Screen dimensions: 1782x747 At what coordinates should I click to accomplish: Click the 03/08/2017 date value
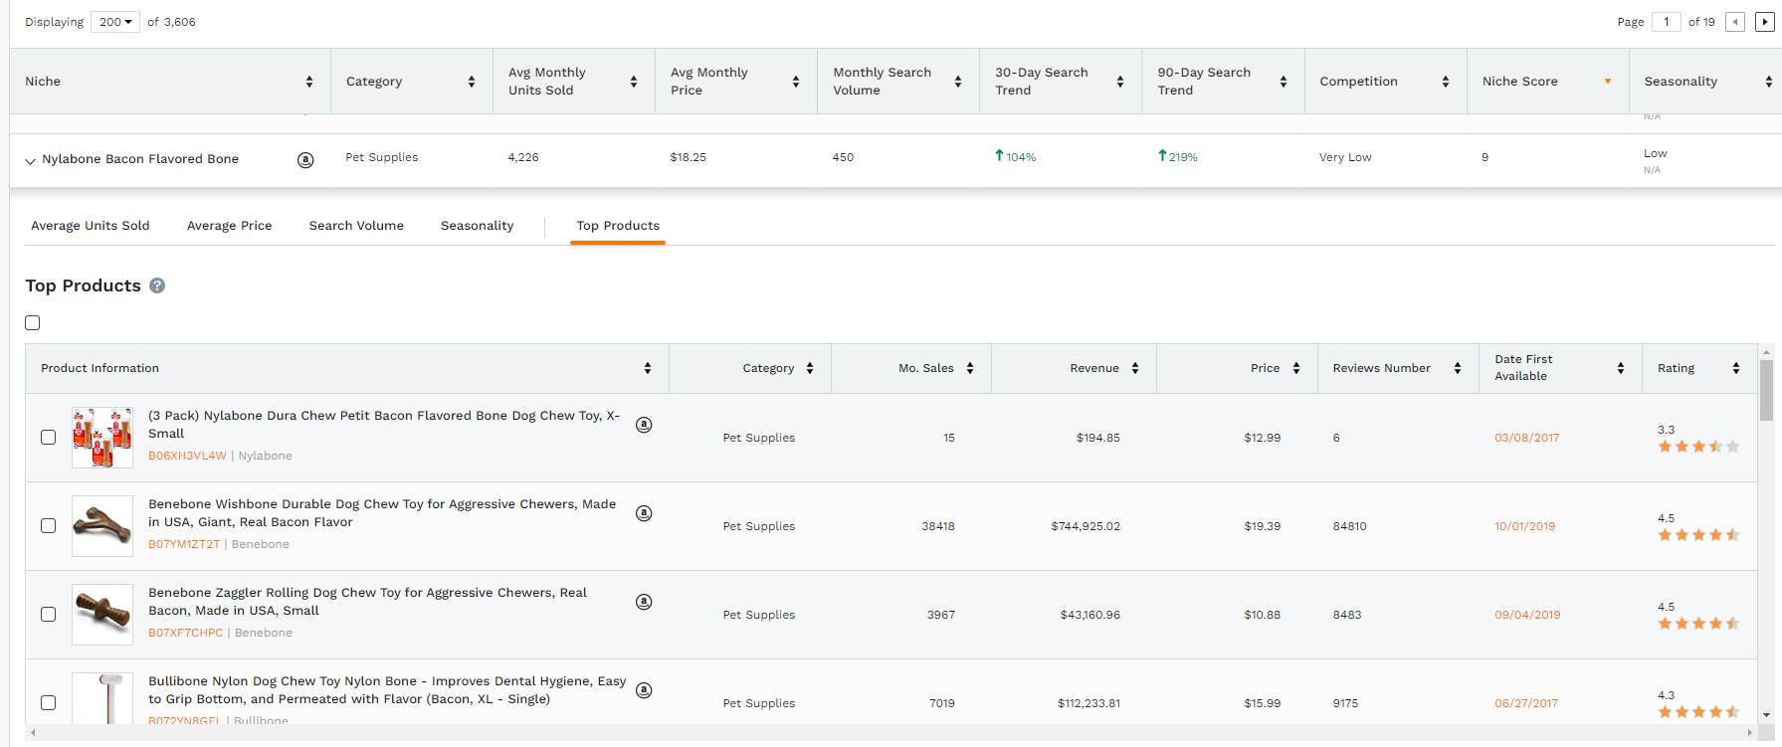pos(1527,438)
